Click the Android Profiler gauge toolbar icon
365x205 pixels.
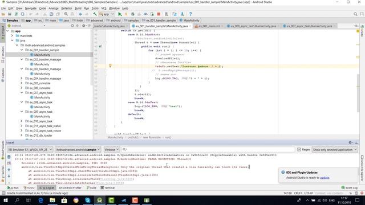[x=145, y=14]
